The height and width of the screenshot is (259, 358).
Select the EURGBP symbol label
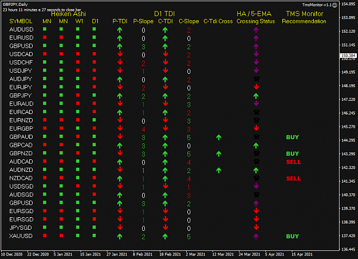21,128
